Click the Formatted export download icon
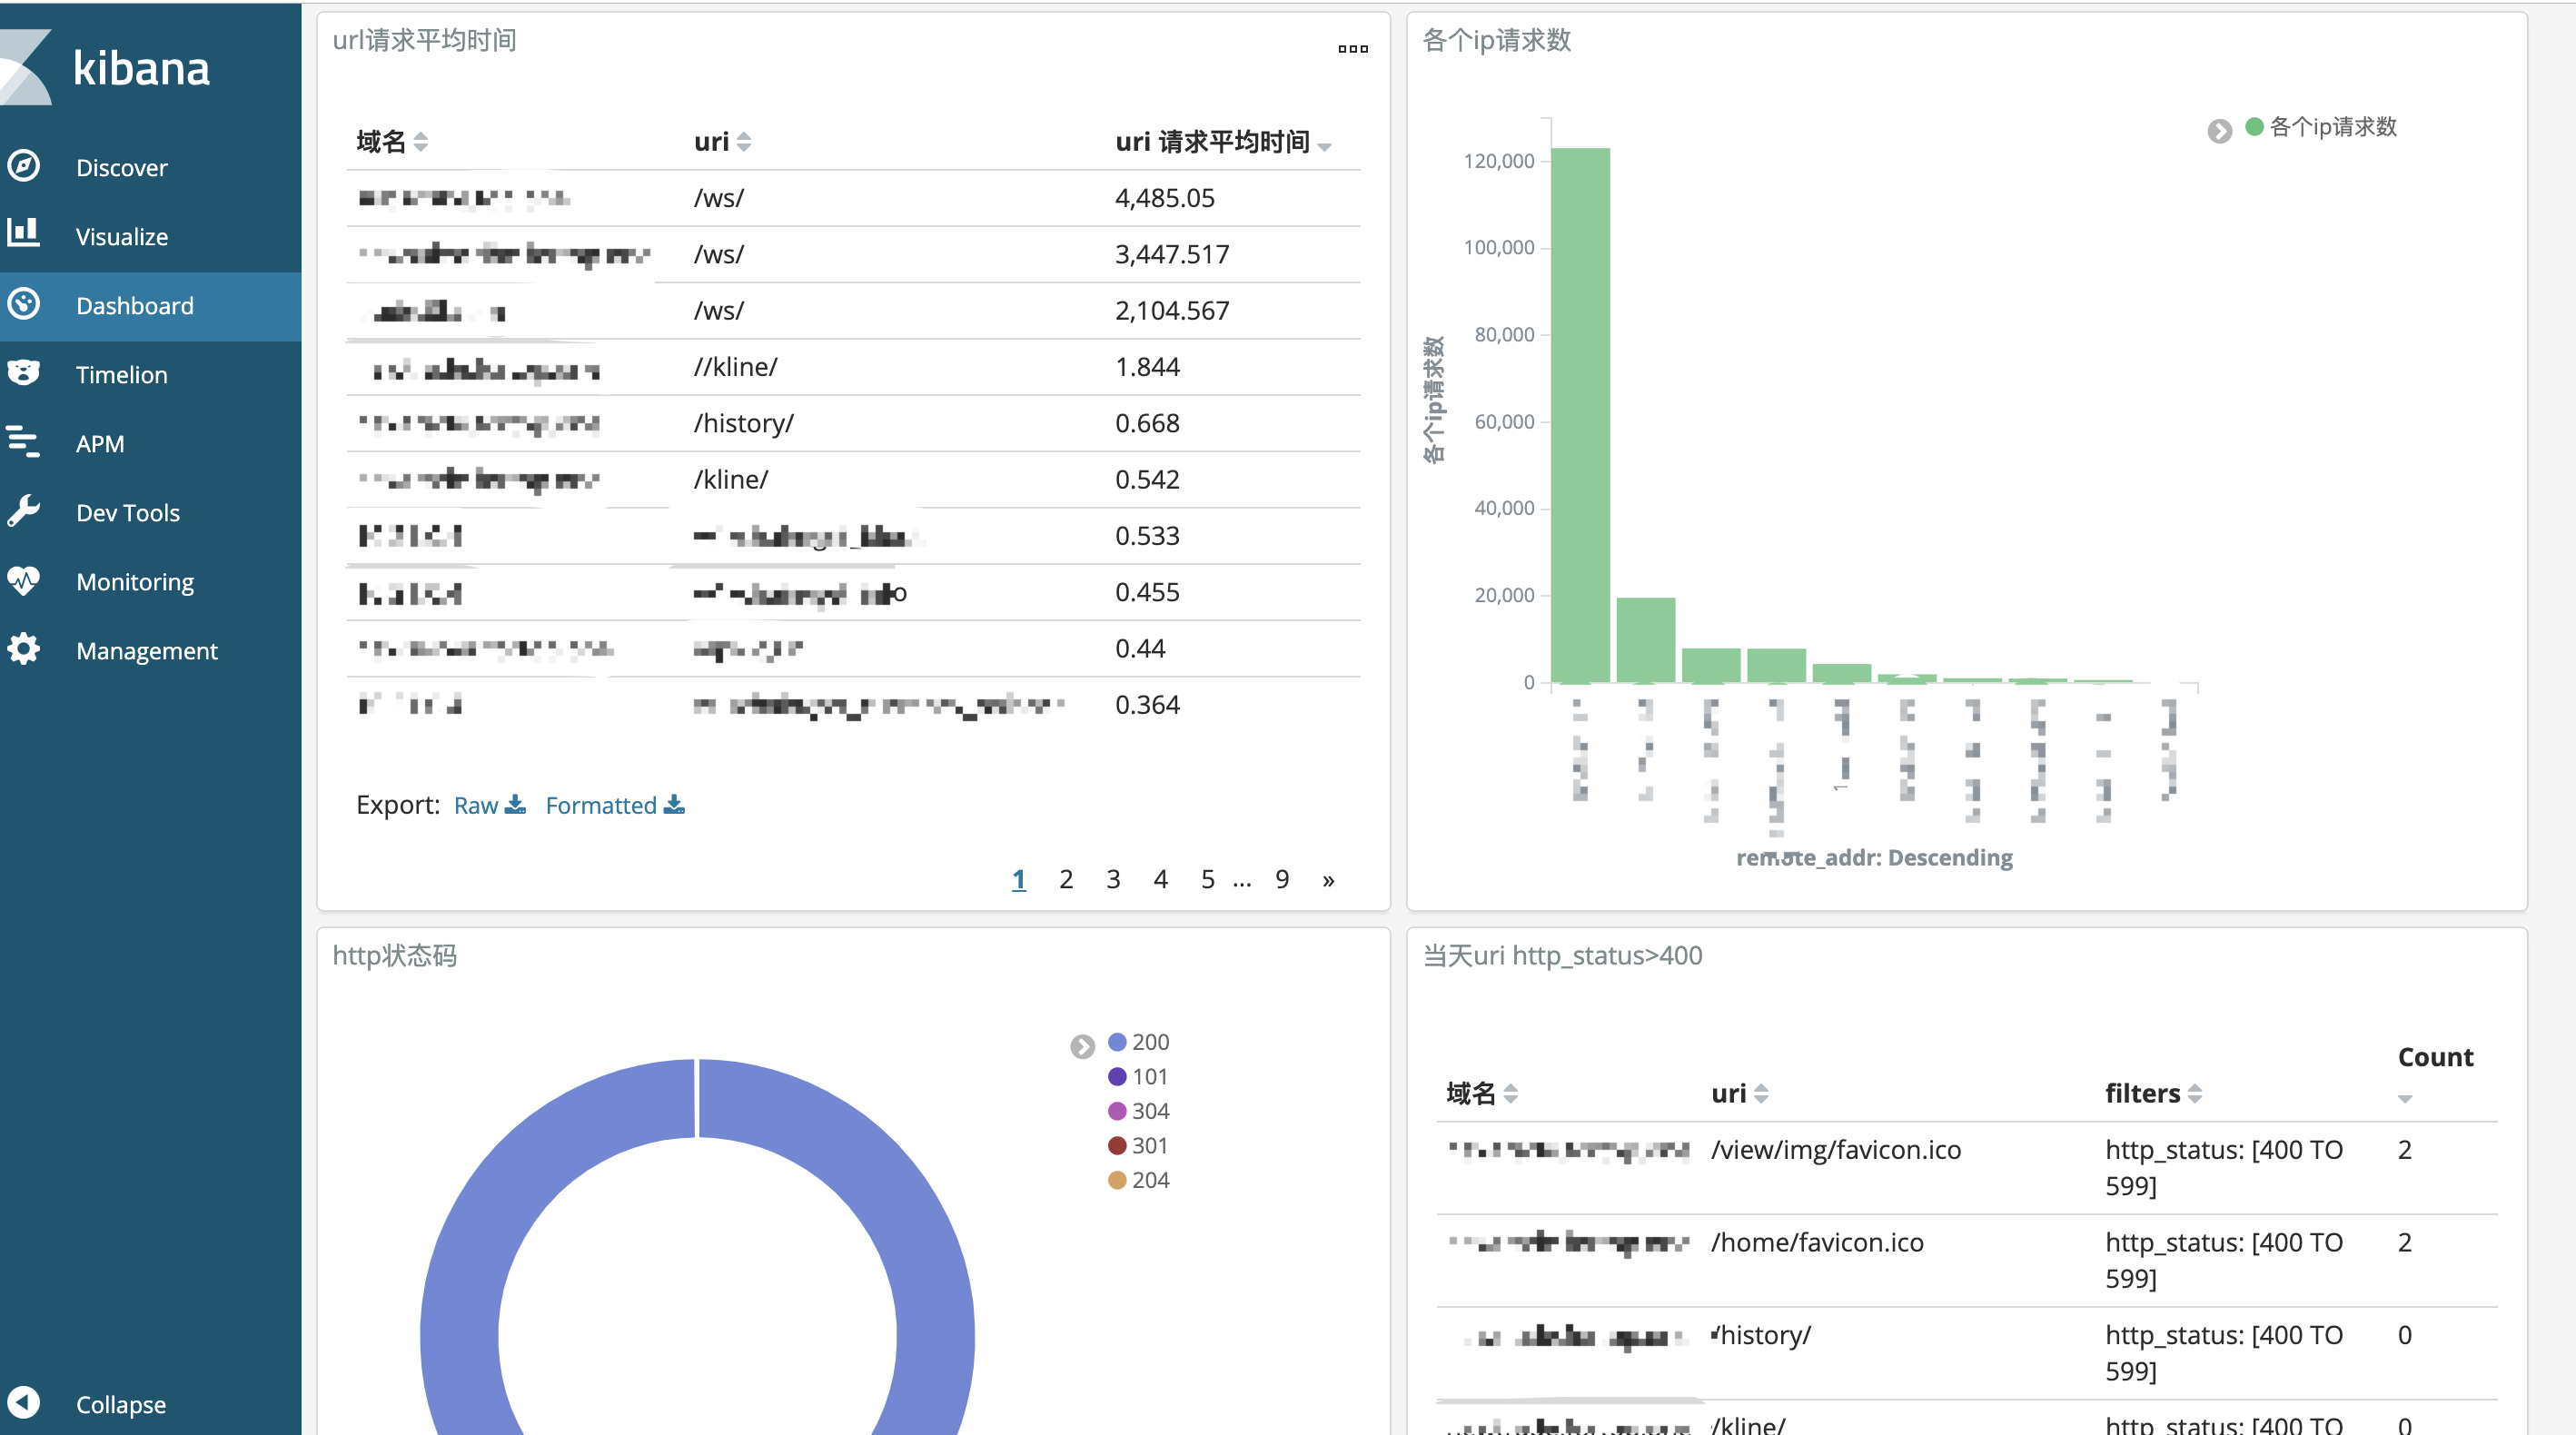This screenshot has width=2576, height=1435. point(675,804)
